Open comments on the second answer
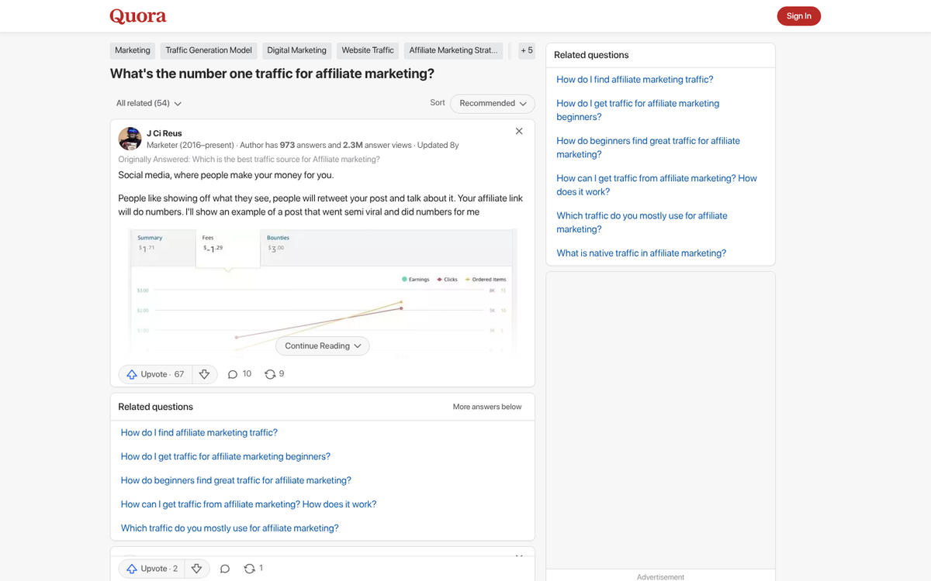The height and width of the screenshot is (581, 931). coord(225,568)
